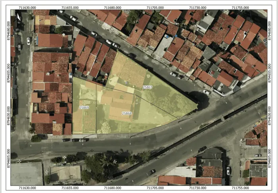Click left-border northing label 8794605.000
This screenshot has width=278, height=193.
tap(8, 158)
